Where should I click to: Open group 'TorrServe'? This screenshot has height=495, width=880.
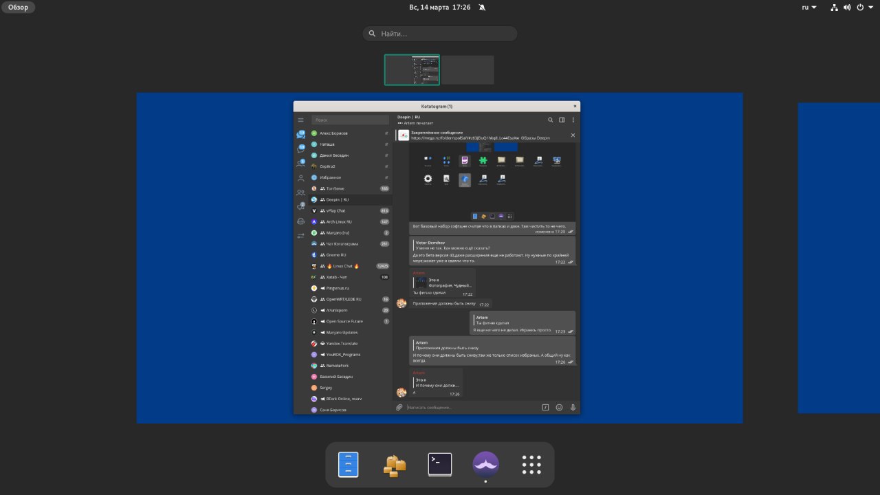click(350, 188)
